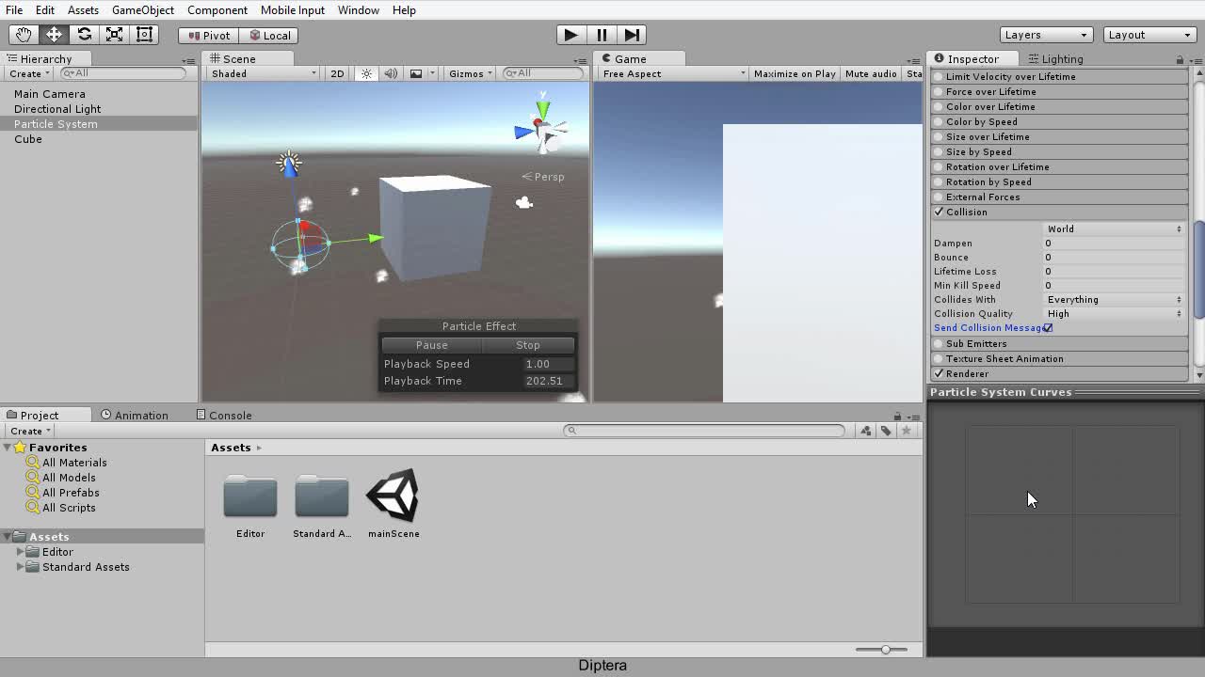Expand the Standard Assets folder tree
This screenshot has height=677, width=1205.
click(x=21, y=567)
